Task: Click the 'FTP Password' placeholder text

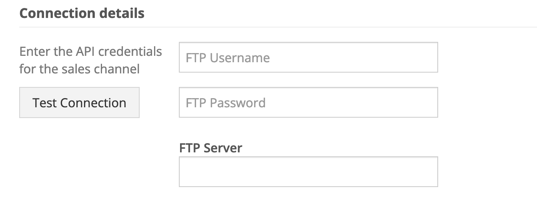Action: [x=225, y=103]
